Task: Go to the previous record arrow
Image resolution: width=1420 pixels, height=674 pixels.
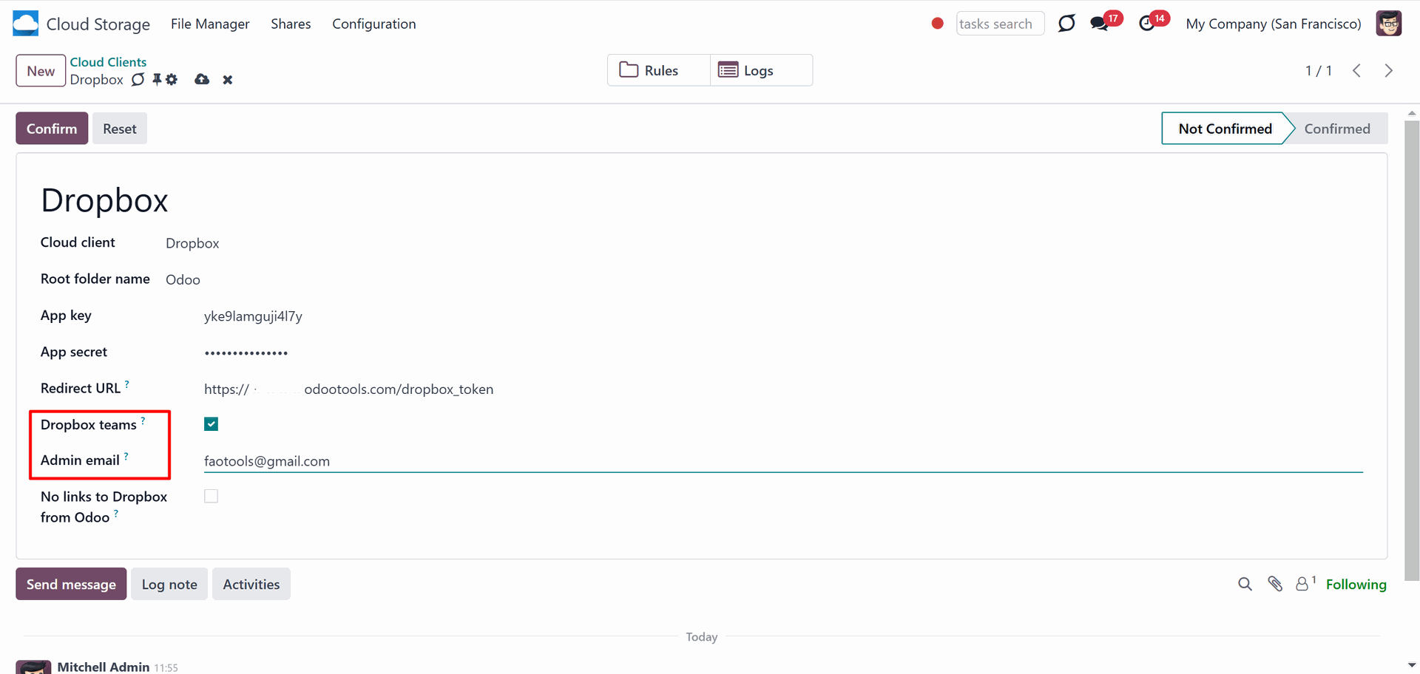Action: point(1356,70)
